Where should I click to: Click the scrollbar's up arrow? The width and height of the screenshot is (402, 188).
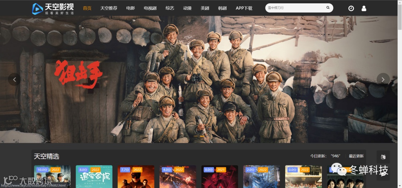click(x=400, y=2)
